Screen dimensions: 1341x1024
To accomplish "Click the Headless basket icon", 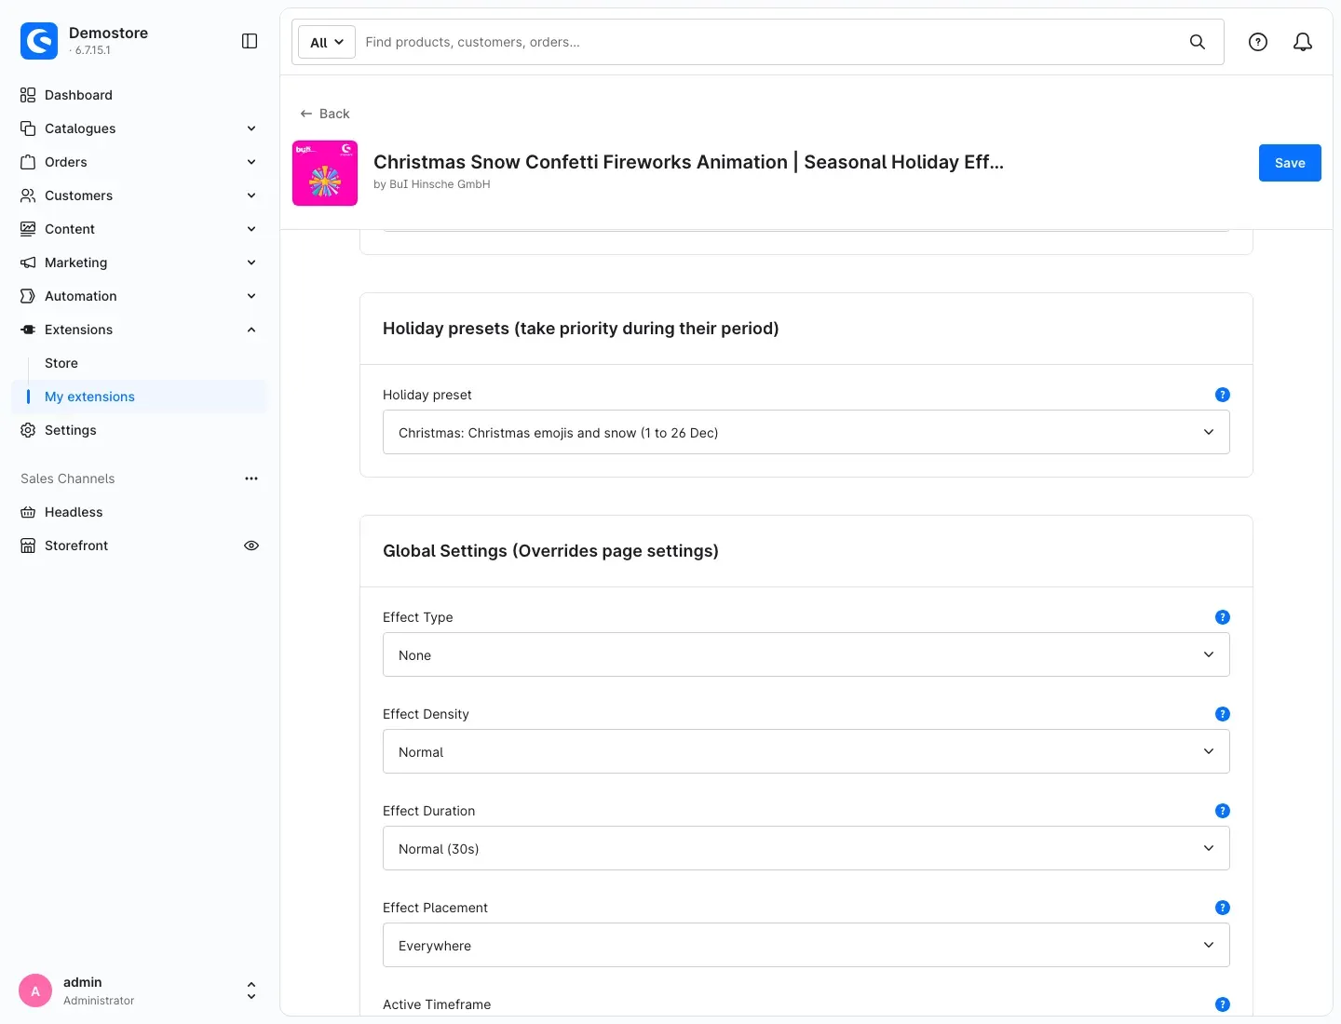I will pyautogui.click(x=28, y=512).
